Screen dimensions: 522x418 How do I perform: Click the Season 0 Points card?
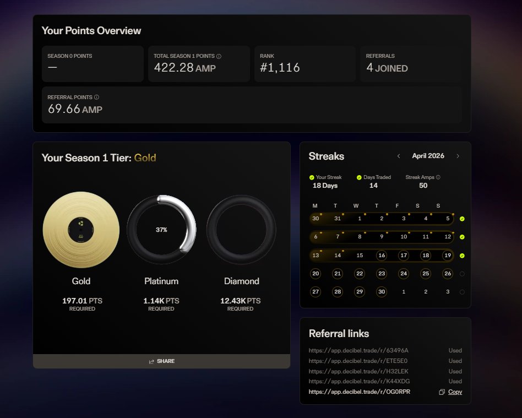(x=93, y=64)
